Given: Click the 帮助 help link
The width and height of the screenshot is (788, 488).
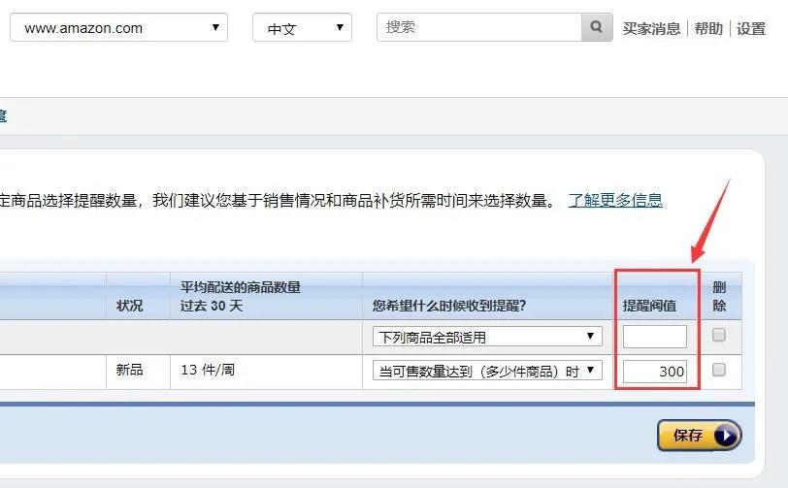Looking at the screenshot, I should [708, 28].
